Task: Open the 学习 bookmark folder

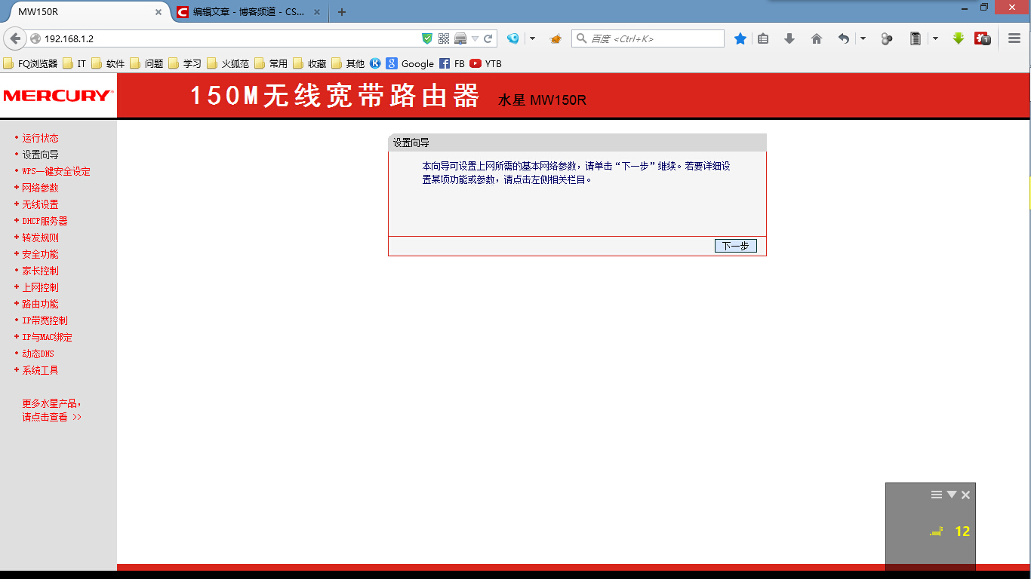Action: 185,63
